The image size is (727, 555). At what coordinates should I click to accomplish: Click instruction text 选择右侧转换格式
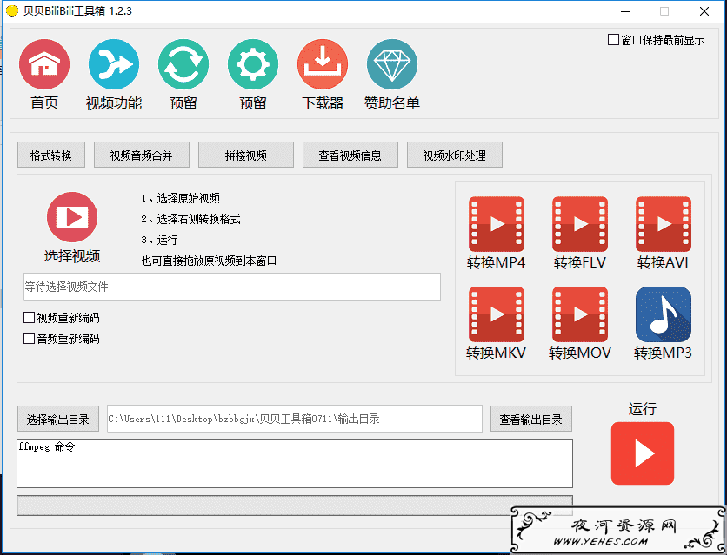198,219
